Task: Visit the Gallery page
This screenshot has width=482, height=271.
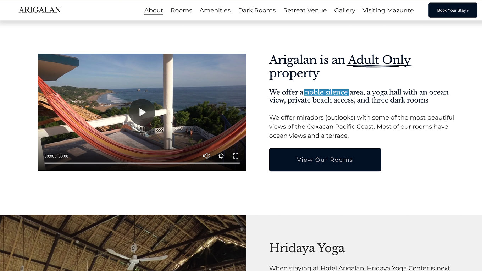Action: 344,10
